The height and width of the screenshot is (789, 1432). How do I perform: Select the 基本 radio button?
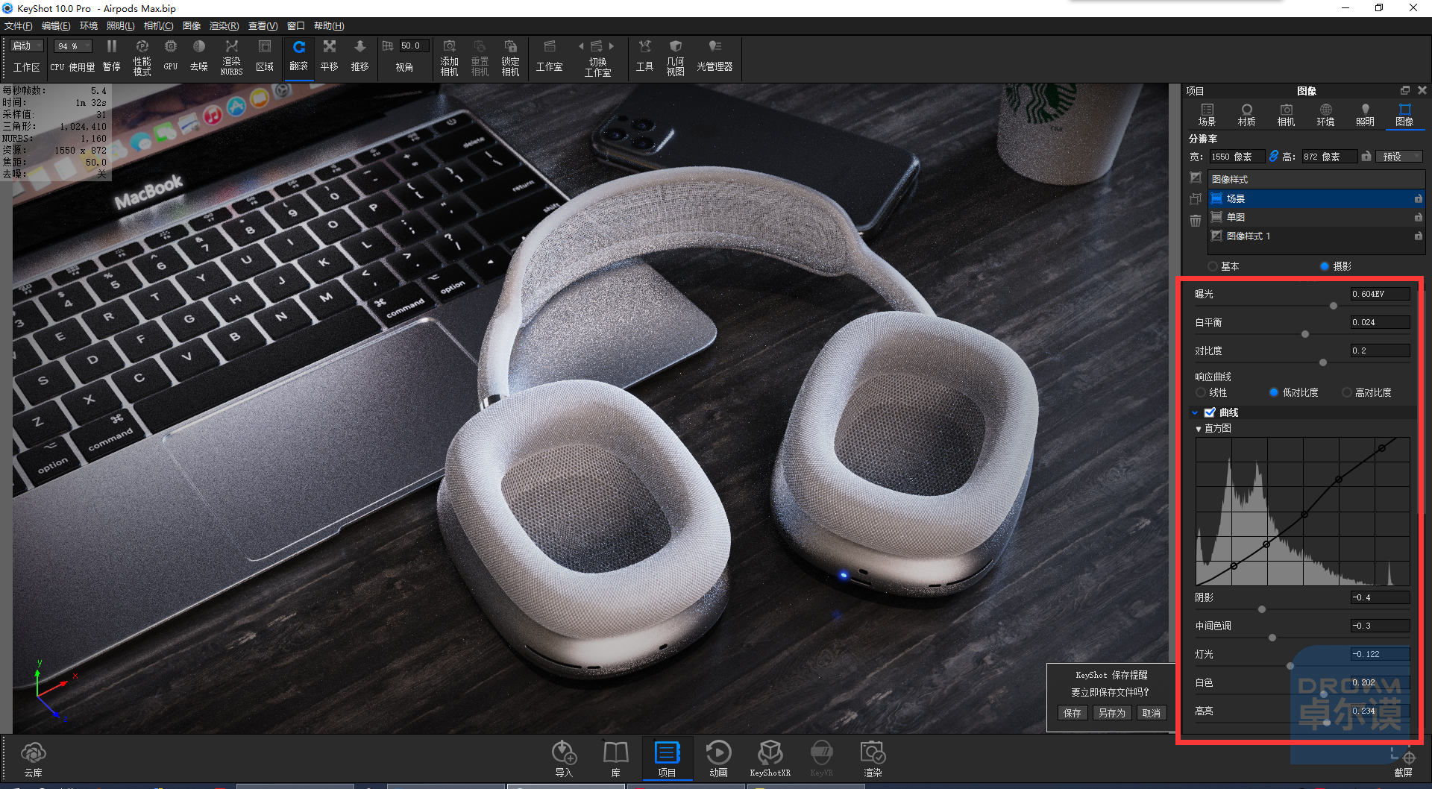[x=1212, y=266]
